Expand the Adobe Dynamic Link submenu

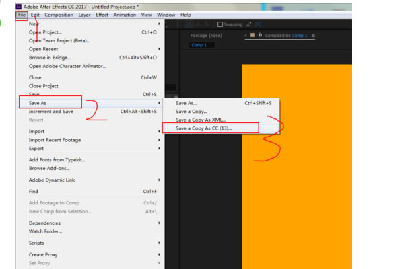159,180
